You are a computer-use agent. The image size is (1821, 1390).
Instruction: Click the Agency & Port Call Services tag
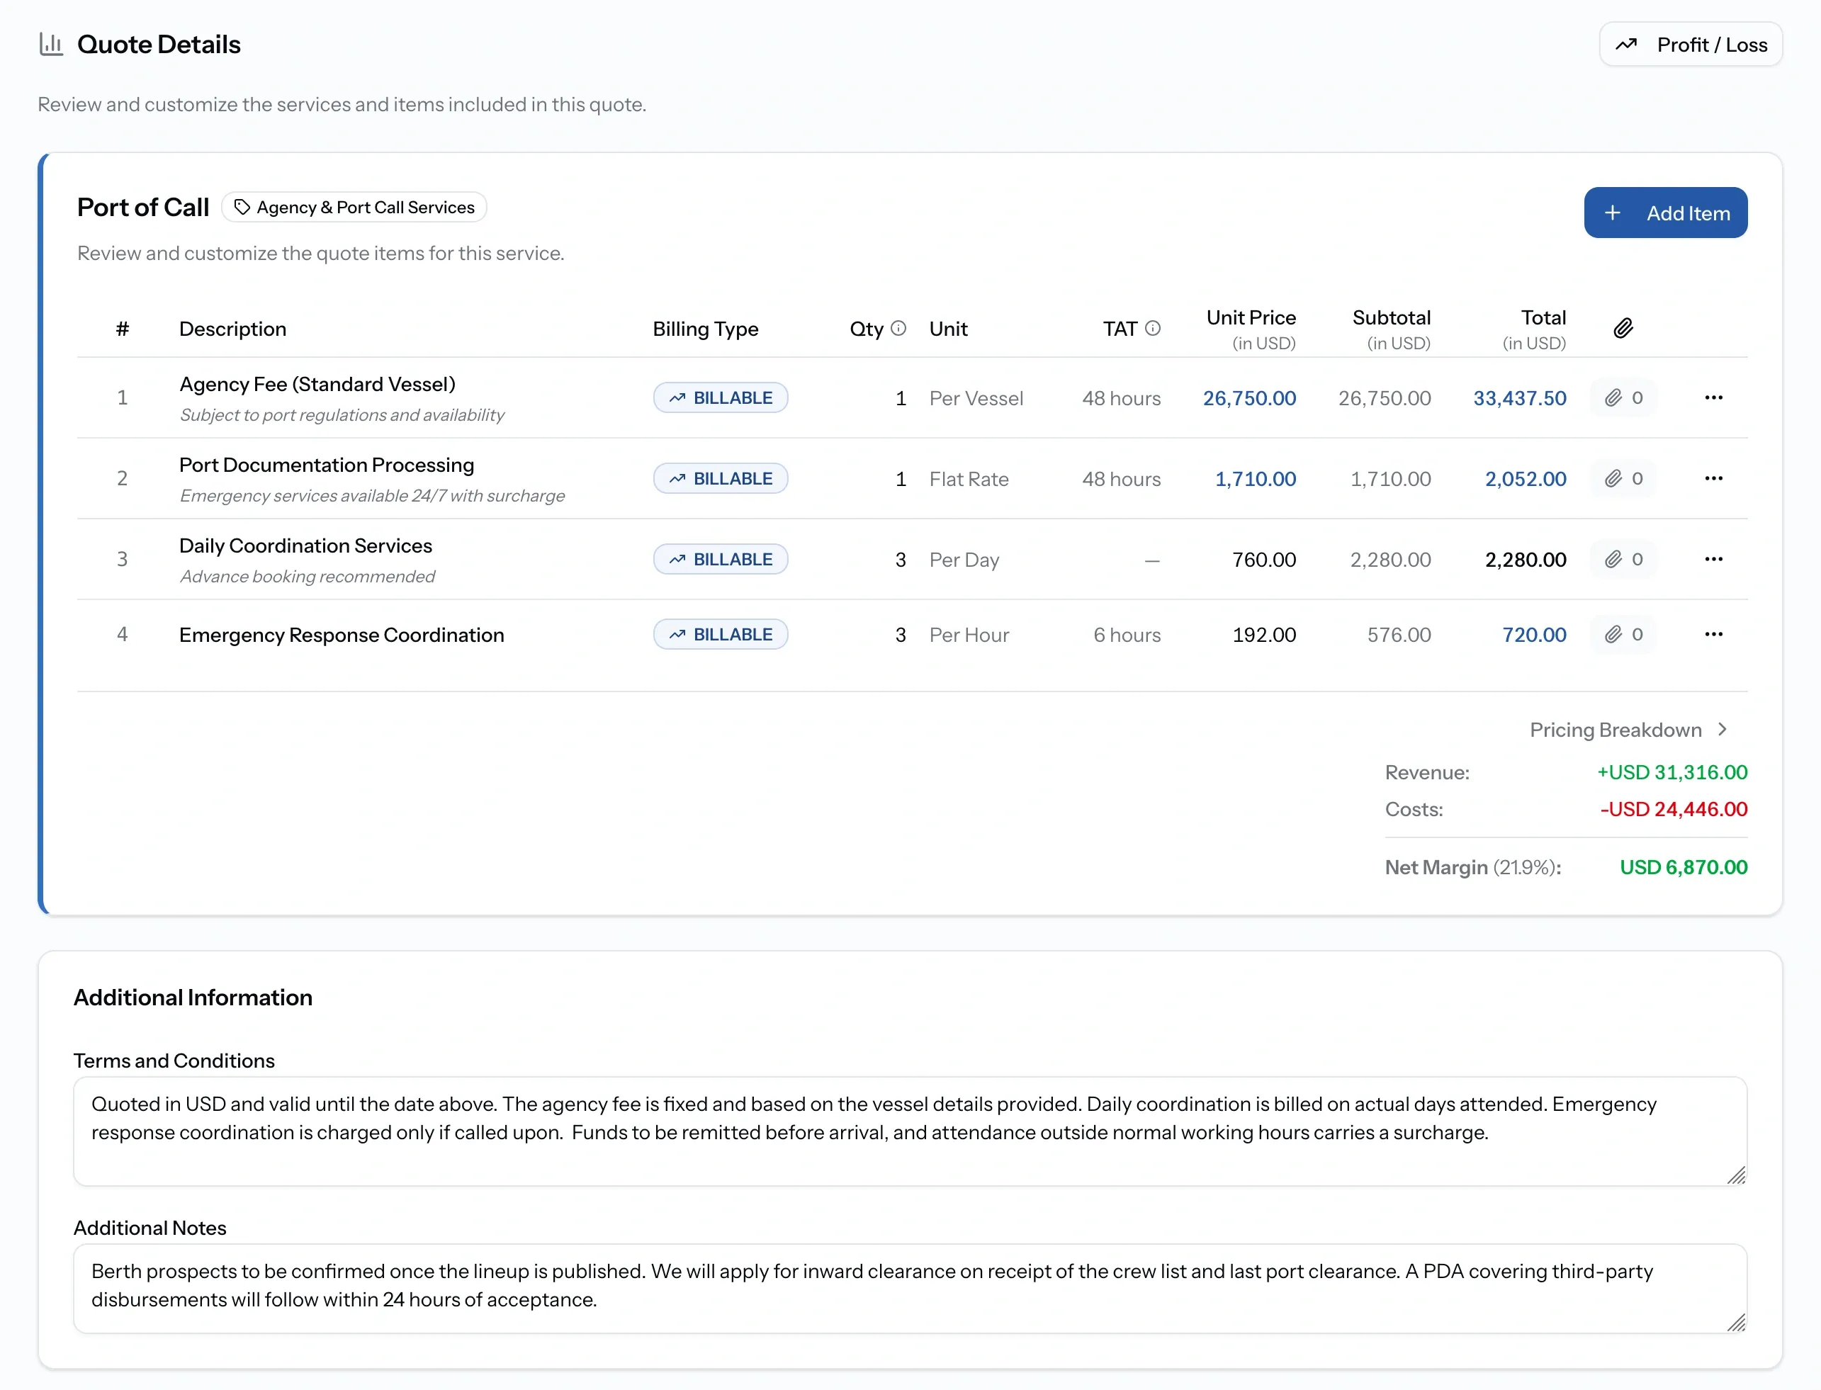pyautogui.click(x=354, y=207)
